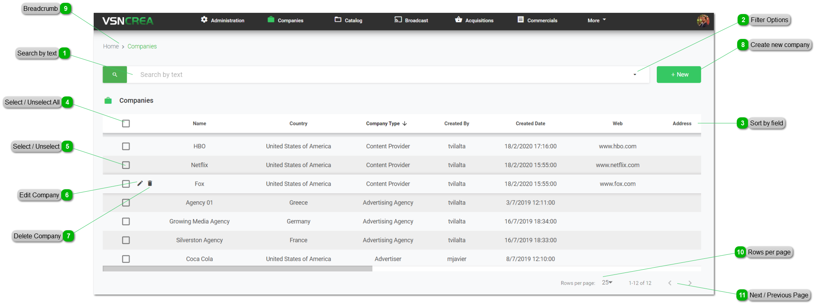Click the pencil edit icon on Fox row
The width and height of the screenshot is (816, 305).
(140, 184)
